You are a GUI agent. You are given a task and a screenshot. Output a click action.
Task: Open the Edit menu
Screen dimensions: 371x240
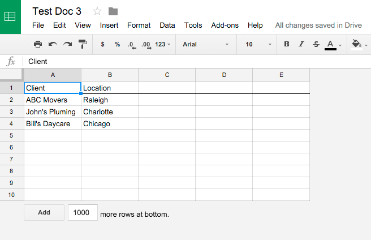coord(59,25)
